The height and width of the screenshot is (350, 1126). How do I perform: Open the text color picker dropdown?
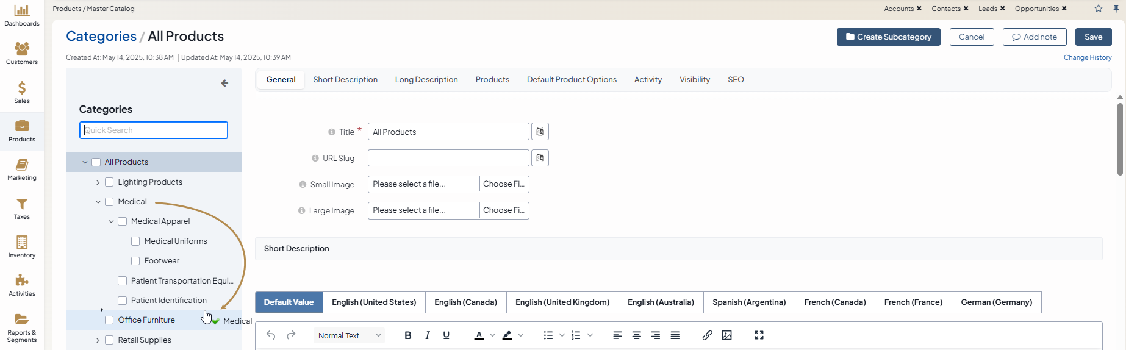pos(493,335)
